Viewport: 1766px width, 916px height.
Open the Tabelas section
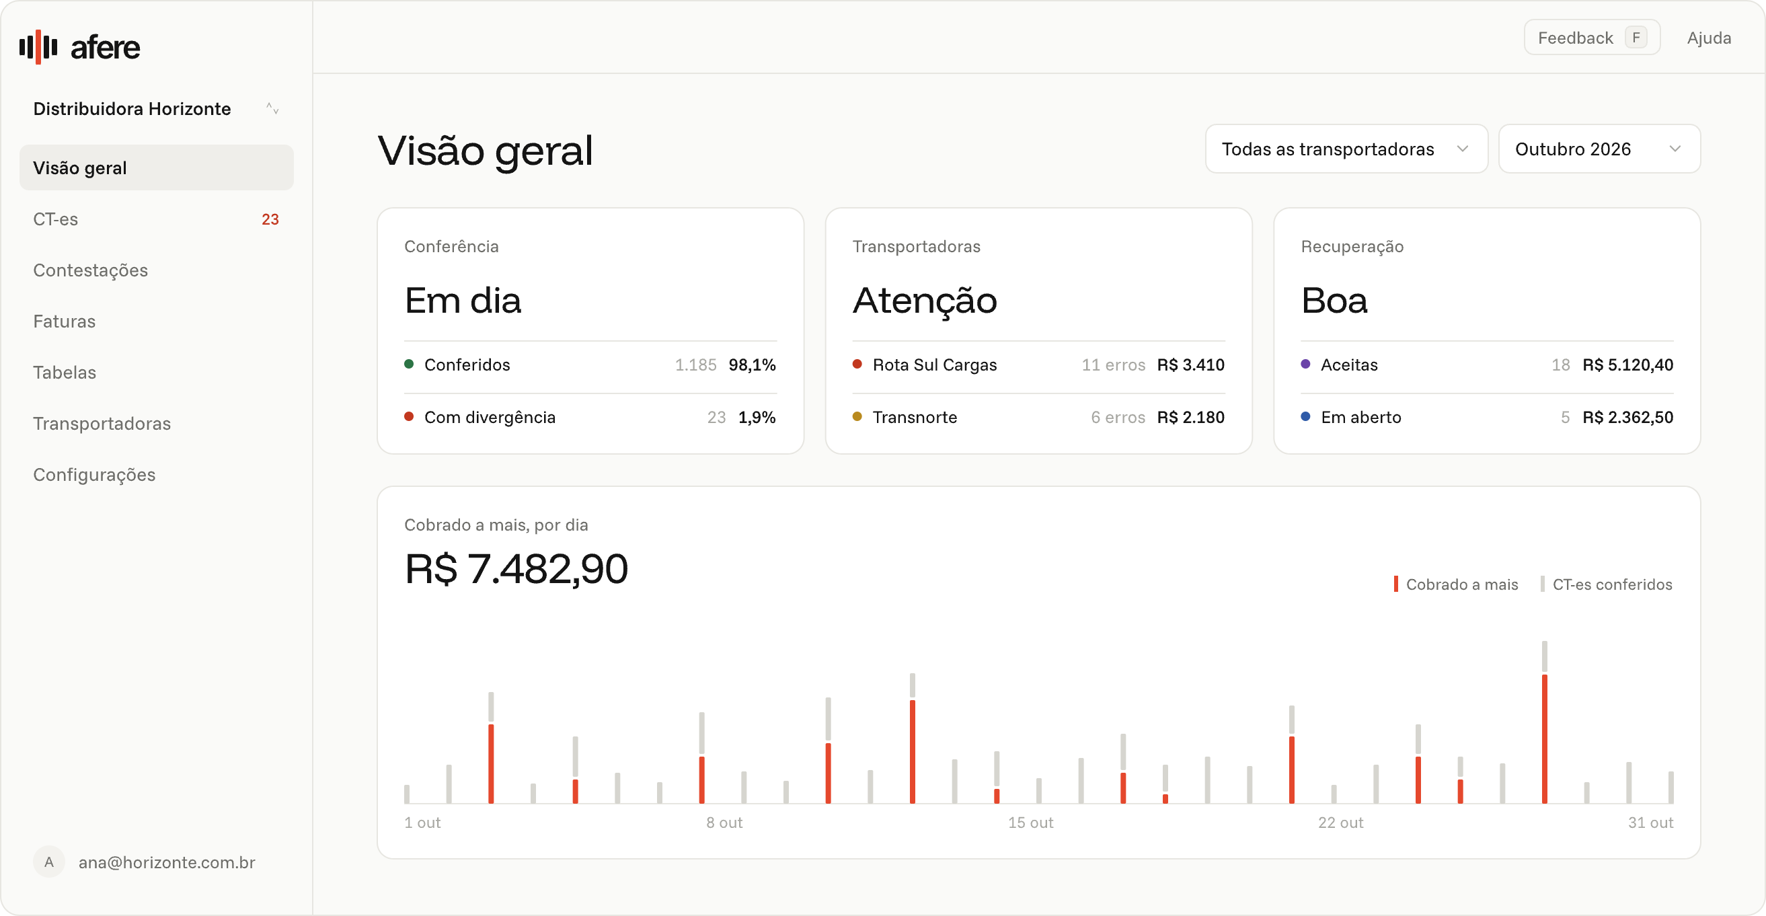coord(156,373)
